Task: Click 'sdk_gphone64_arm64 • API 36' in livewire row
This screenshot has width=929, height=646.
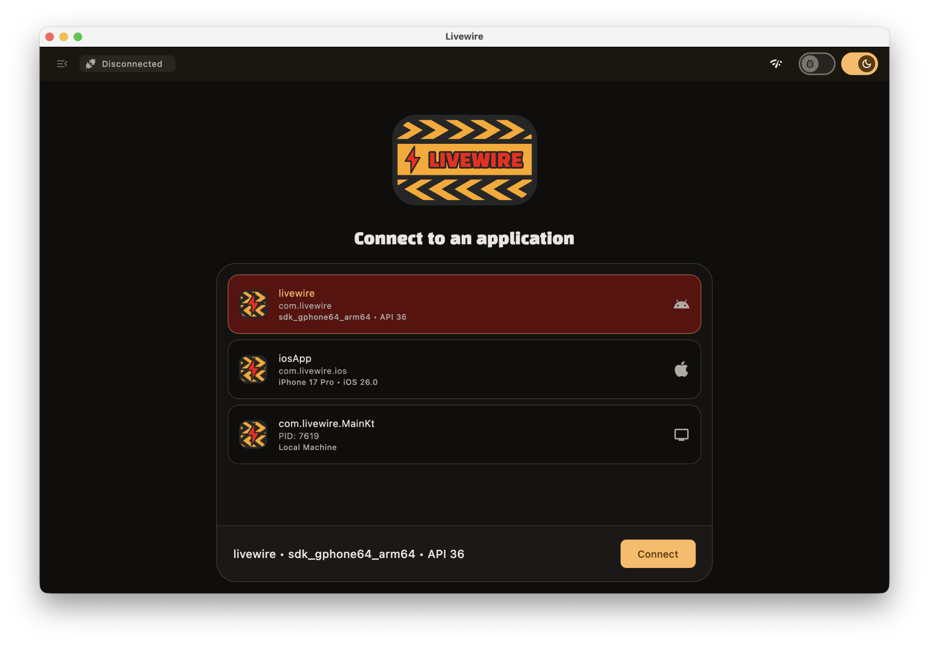Action: click(x=342, y=317)
